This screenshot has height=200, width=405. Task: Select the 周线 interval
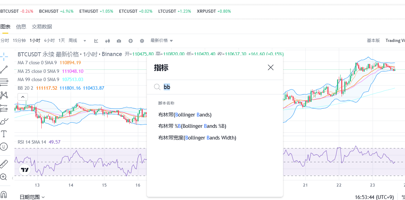73,41
